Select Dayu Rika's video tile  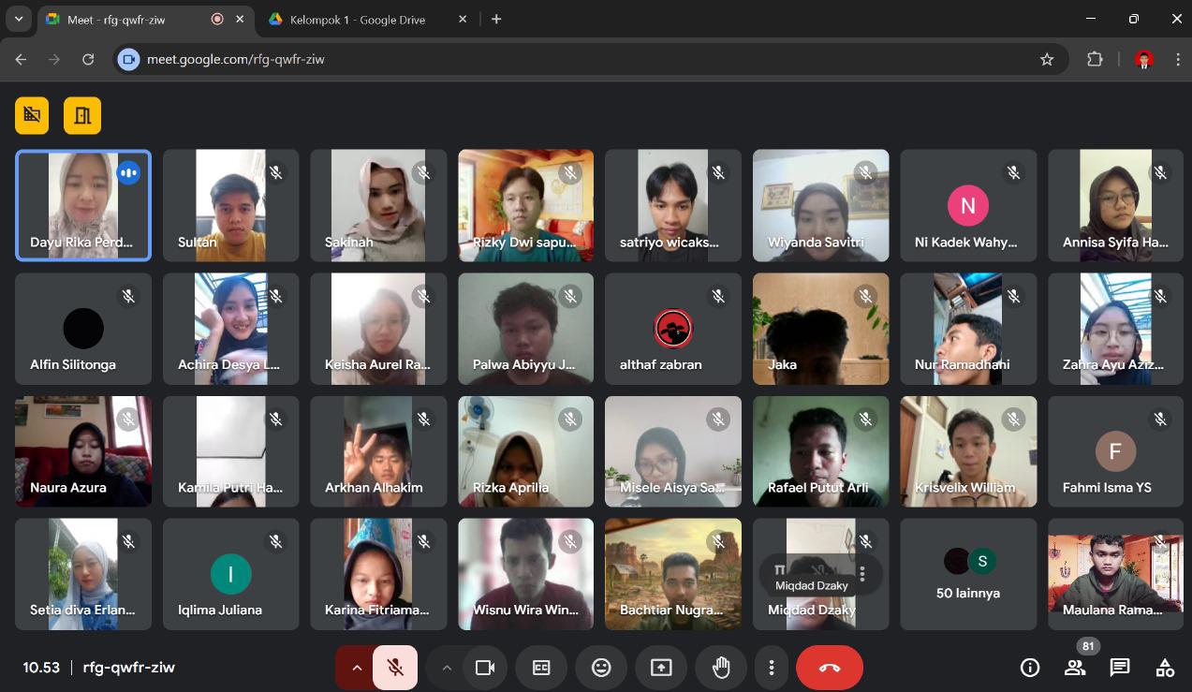pyautogui.click(x=83, y=205)
